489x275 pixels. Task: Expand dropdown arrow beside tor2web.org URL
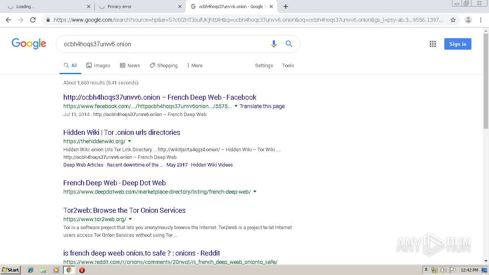point(130,219)
